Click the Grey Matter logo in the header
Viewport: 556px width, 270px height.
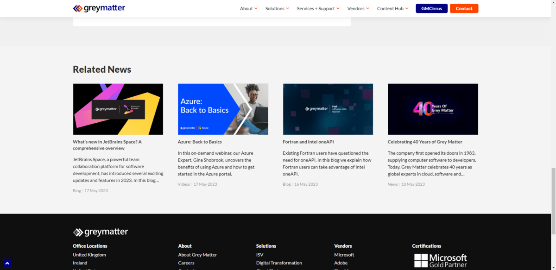(x=99, y=8)
